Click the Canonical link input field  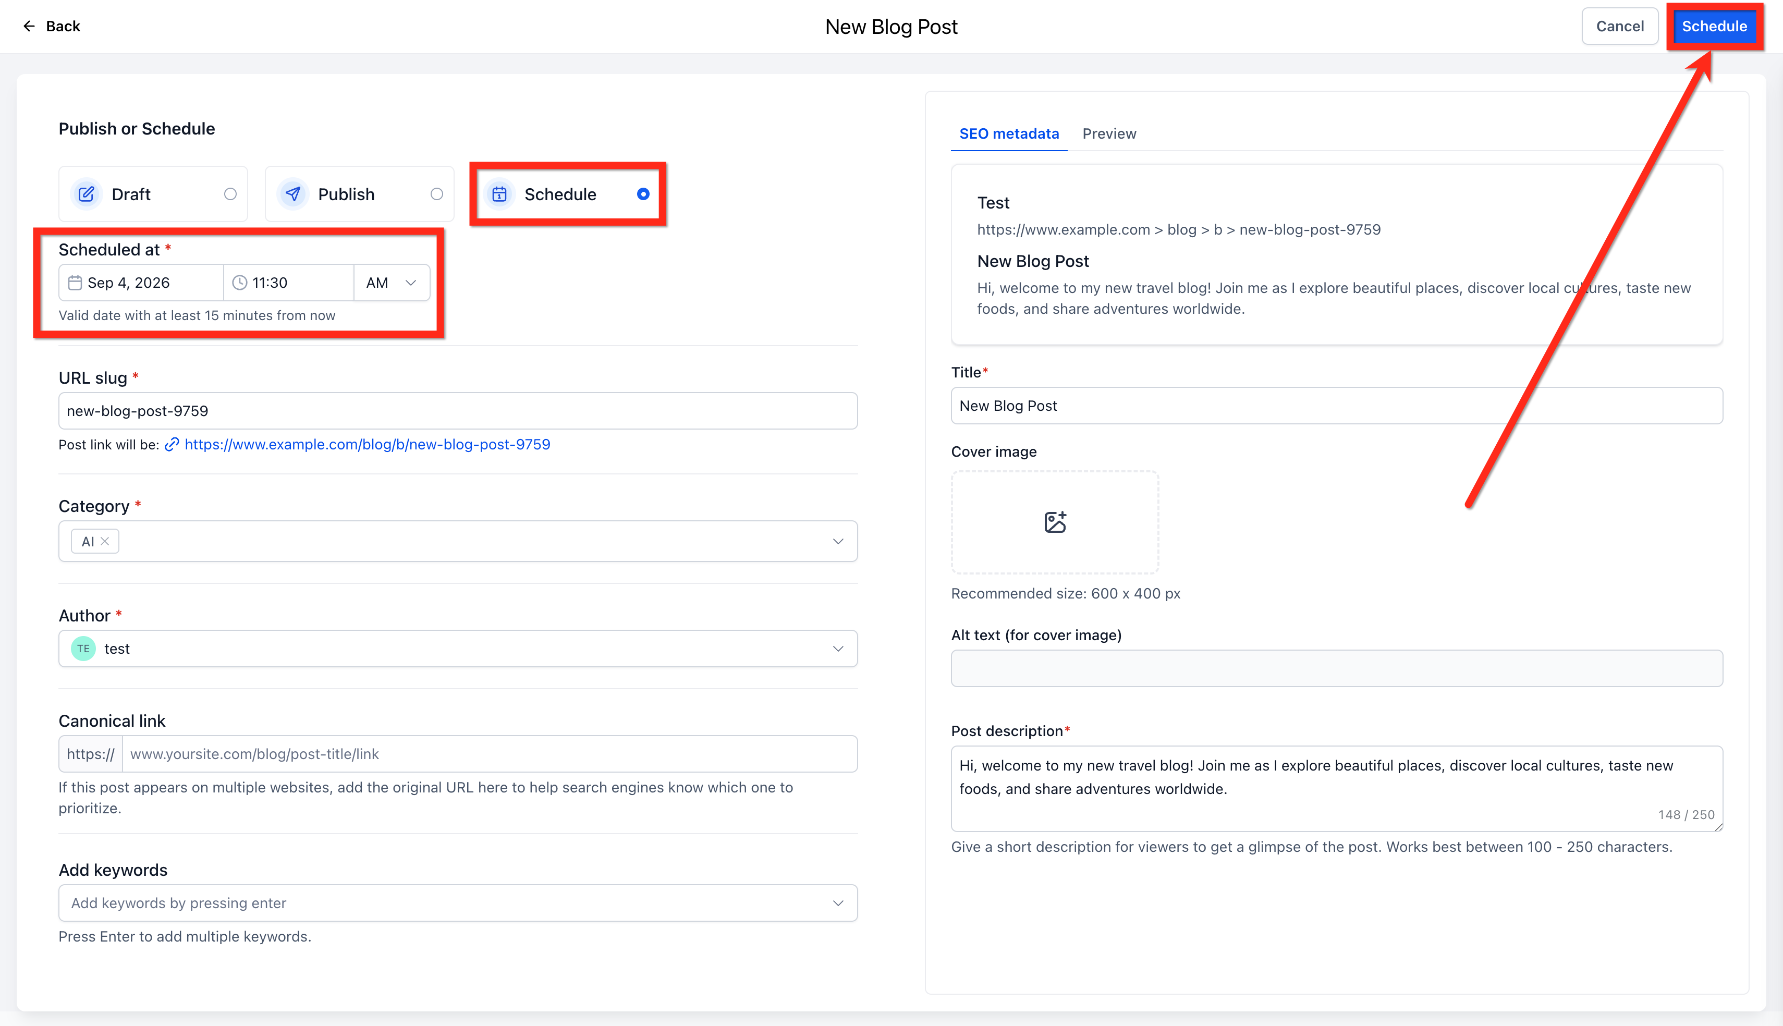(490, 754)
